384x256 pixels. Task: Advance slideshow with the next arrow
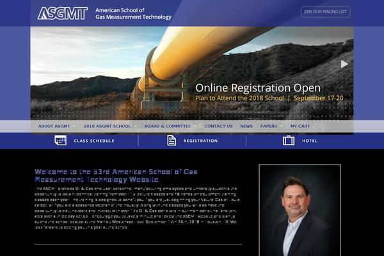[344, 64]
